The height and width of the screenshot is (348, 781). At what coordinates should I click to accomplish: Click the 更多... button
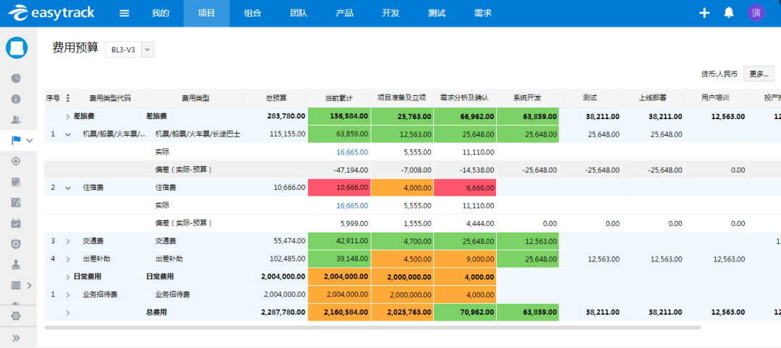[759, 74]
